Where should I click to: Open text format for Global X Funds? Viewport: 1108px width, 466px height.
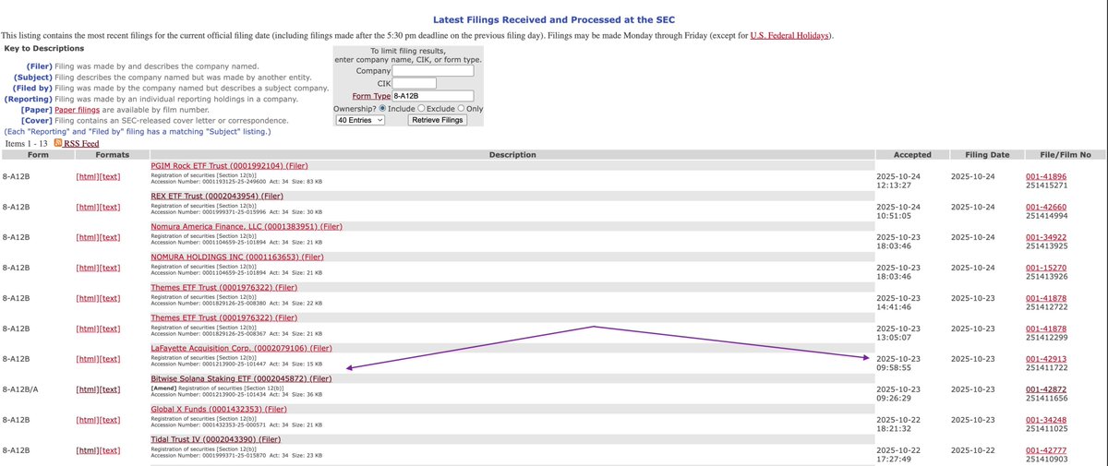pos(110,420)
